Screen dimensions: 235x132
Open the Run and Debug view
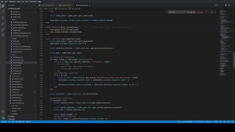tap(3, 23)
